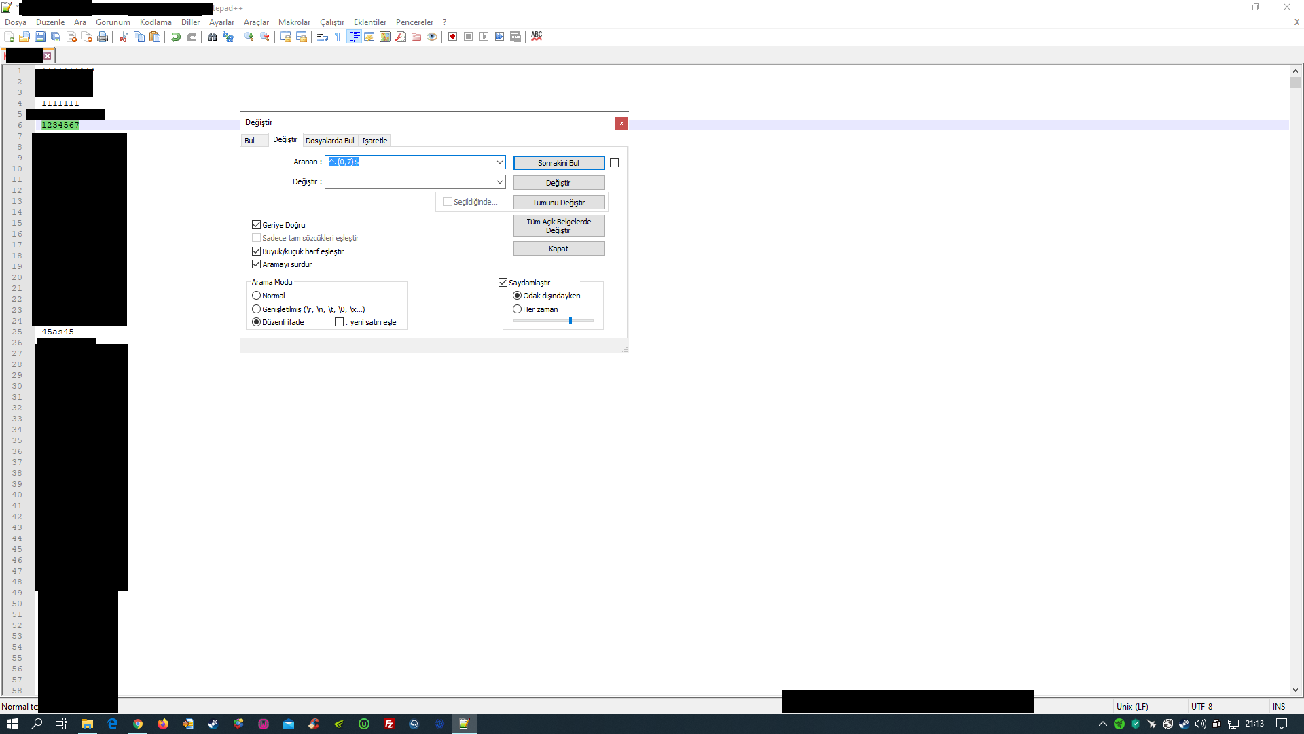Image resolution: width=1304 pixels, height=734 pixels.
Task: Click the line 25 text 45as45
Action: click(x=58, y=332)
